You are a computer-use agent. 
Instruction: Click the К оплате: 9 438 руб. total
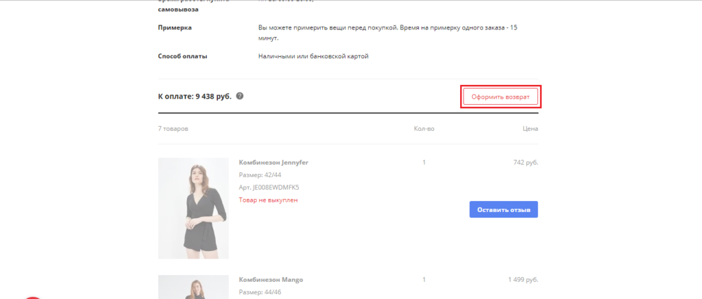point(195,96)
